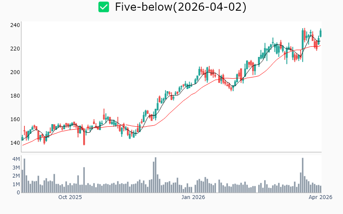Click the Five-below(2026-04-02) chart title
This screenshot has width=343, height=214.
(181, 7)
